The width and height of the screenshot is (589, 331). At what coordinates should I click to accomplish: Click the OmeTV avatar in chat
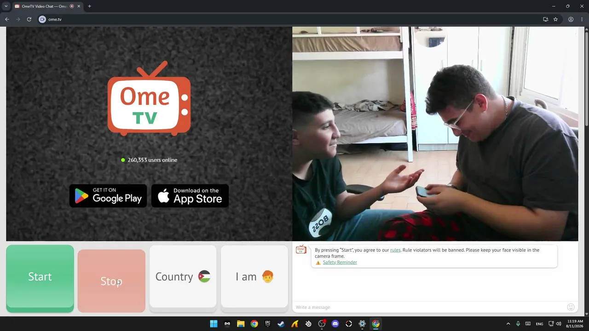(301, 249)
